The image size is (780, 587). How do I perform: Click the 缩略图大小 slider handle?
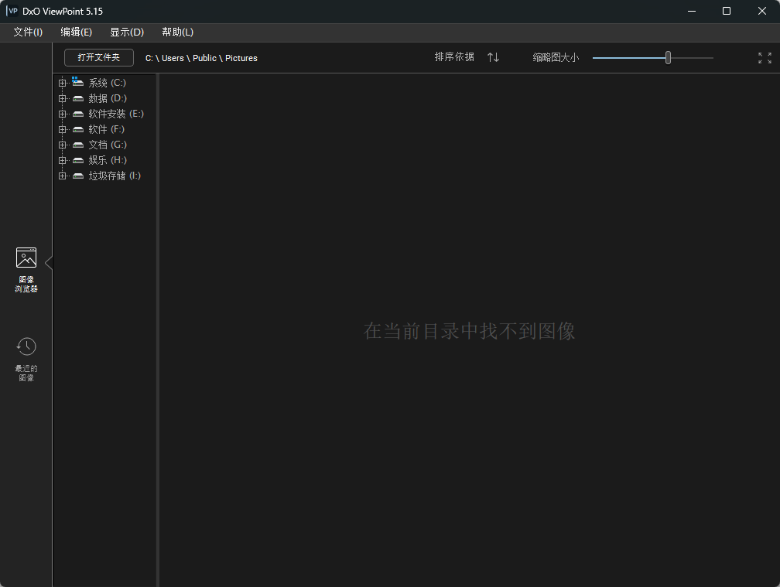point(668,58)
